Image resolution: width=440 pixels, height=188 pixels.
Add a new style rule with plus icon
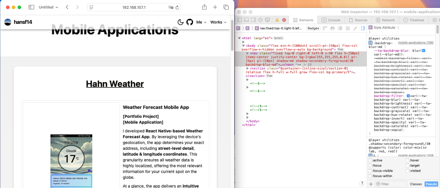tap(371, 184)
